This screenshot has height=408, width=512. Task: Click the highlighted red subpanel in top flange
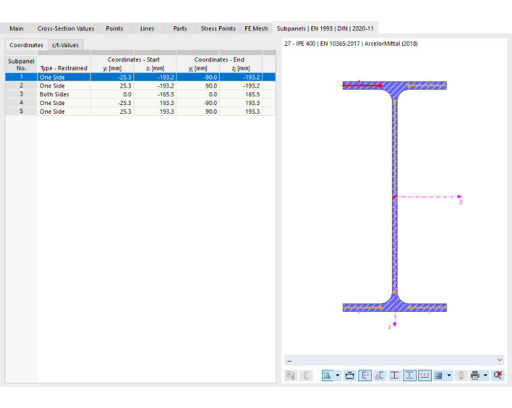point(362,86)
